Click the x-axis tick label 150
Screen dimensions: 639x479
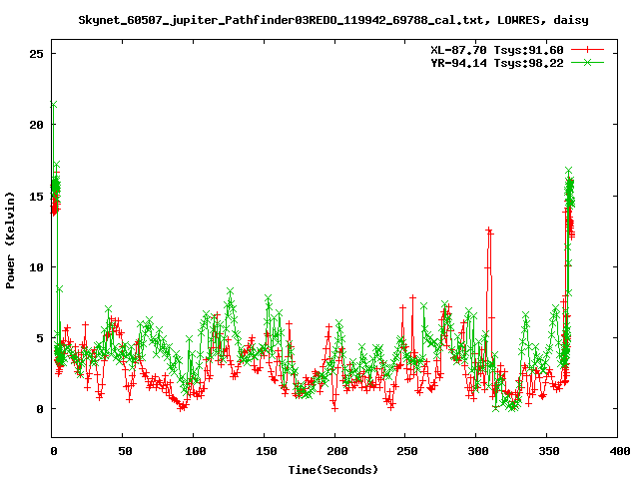click(x=267, y=451)
